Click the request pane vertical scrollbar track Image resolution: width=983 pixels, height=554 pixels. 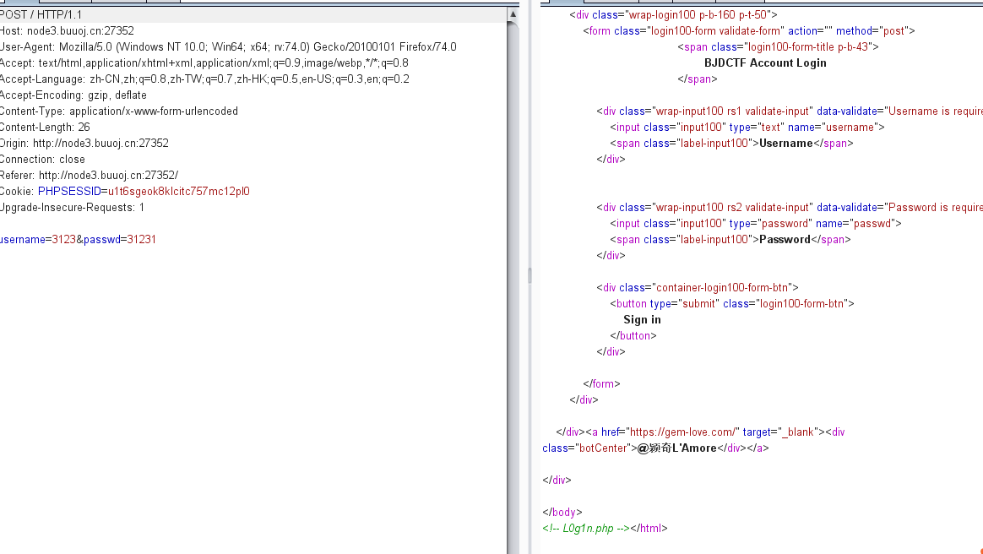point(513,288)
